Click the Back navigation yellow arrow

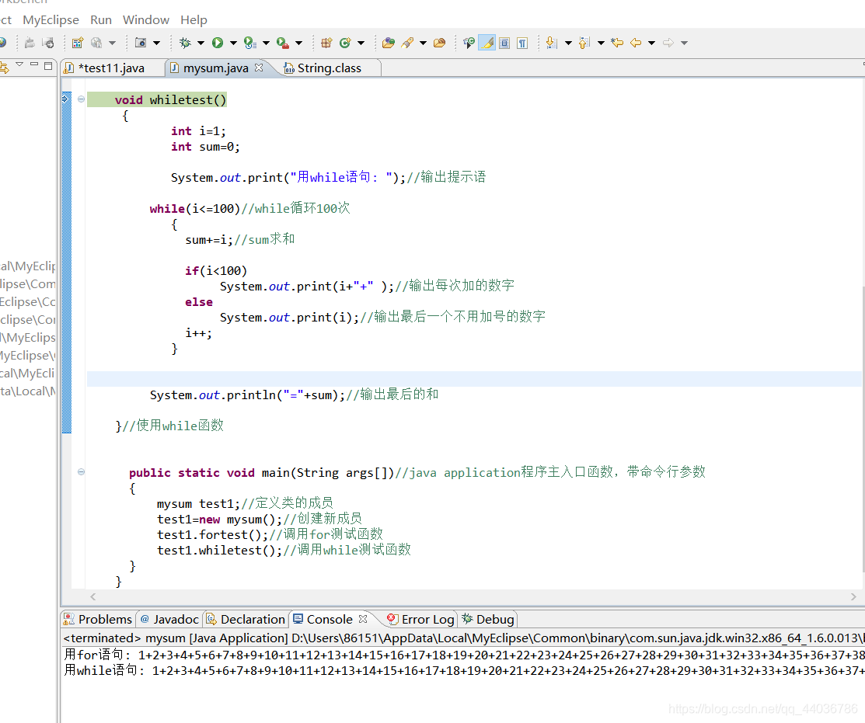(636, 43)
